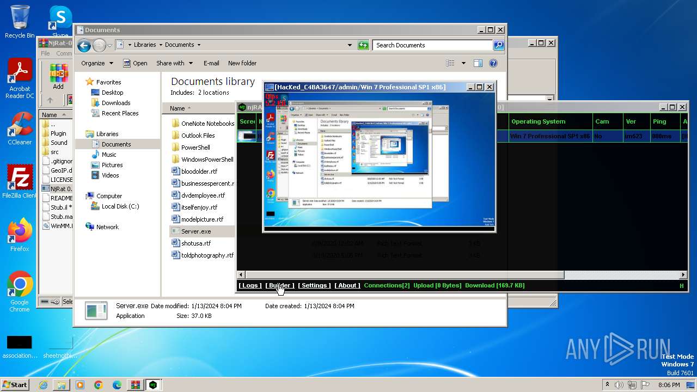
Task: Click the Add icon in WinRAR window
Action: pos(58,77)
